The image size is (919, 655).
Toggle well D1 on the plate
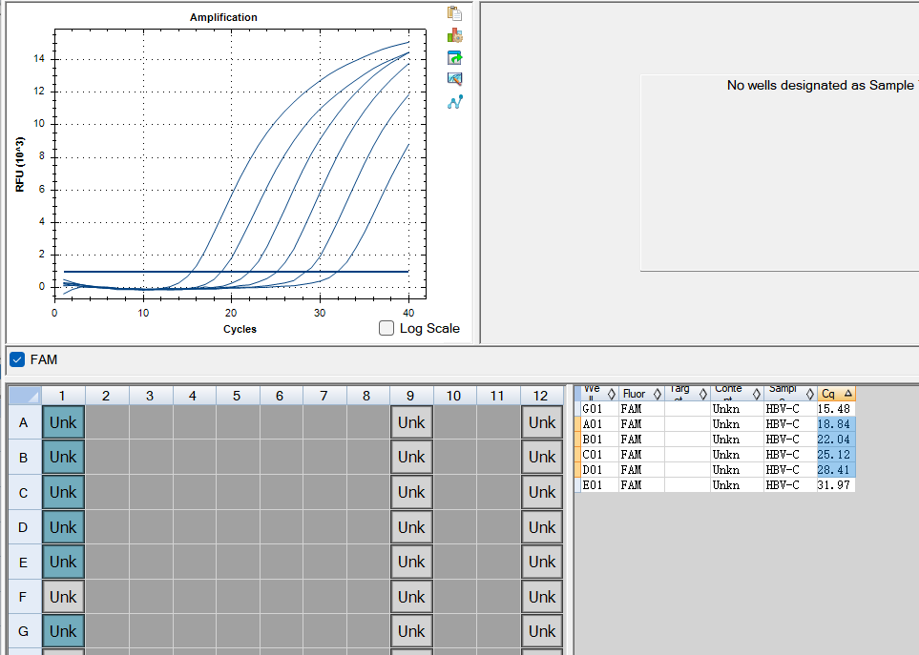click(63, 527)
